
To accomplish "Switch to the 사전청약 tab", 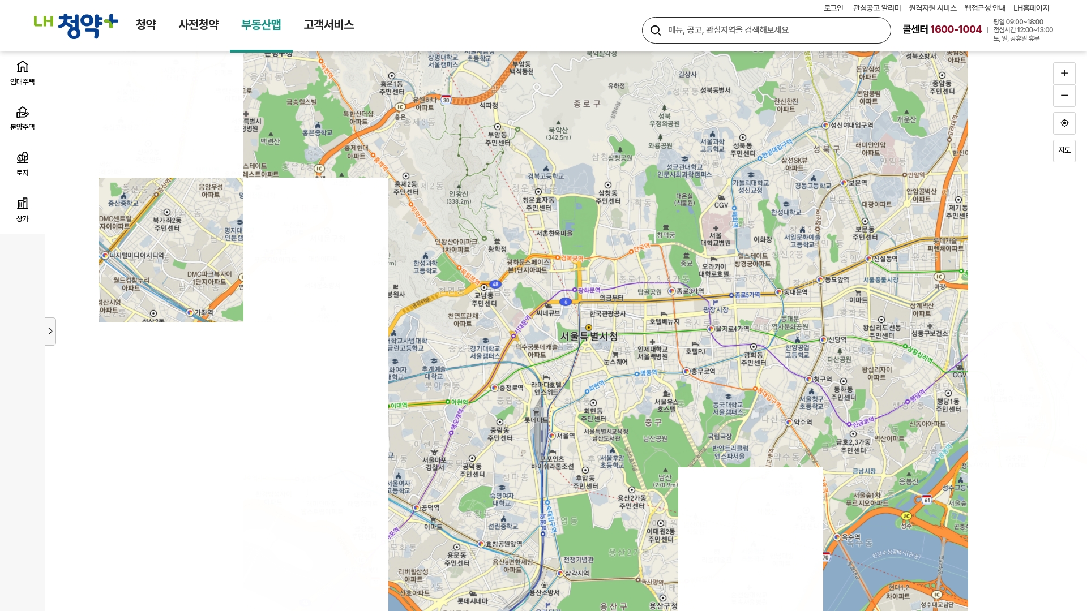I will [x=198, y=25].
